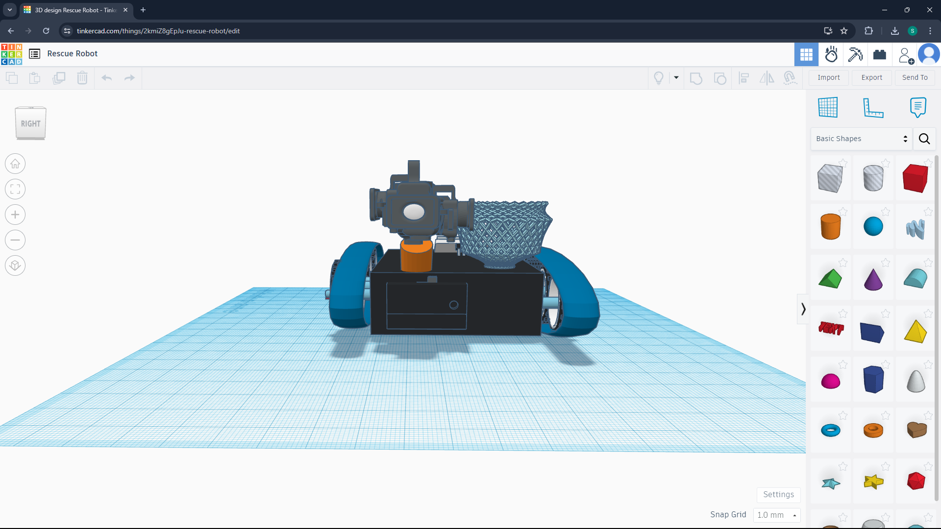Click the Zoom out button
The height and width of the screenshot is (529, 941).
(x=15, y=240)
